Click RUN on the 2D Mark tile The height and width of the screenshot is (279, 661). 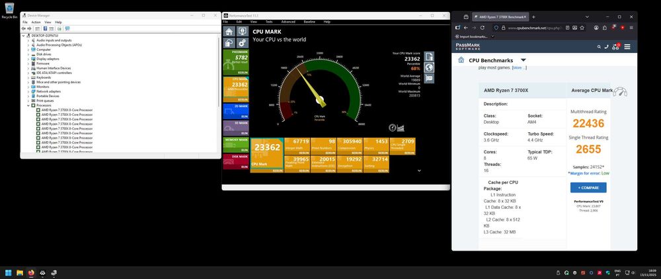pos(244,116)
